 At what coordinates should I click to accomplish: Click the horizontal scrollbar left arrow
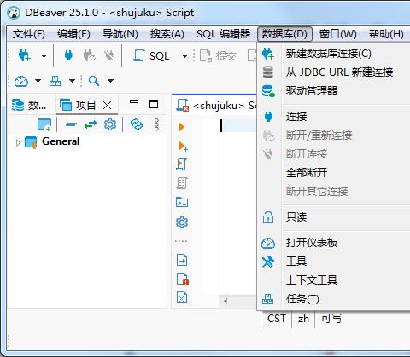tap(225, 301)
